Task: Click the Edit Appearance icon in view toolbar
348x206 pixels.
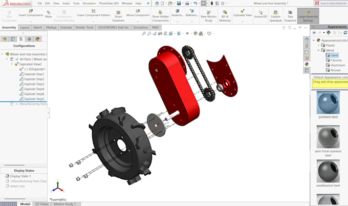Action: pos(195,33)
